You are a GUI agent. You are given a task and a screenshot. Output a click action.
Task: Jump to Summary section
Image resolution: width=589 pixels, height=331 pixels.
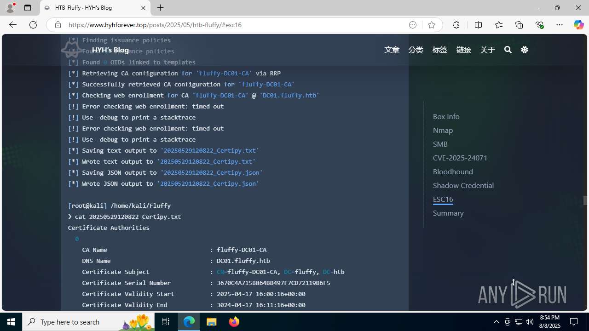pyautogui.click(x=448, y=213)
